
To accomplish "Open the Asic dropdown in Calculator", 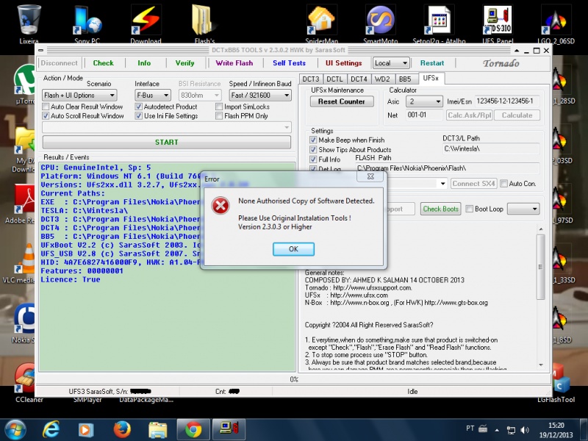I will coord(424,101).
